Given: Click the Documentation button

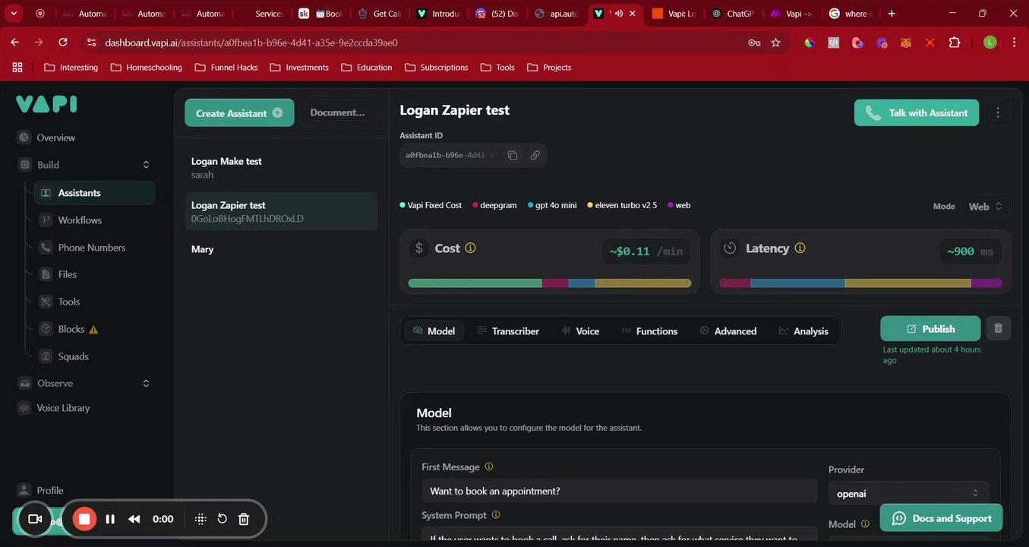Looking at the screenshot, I should [338, 112].
